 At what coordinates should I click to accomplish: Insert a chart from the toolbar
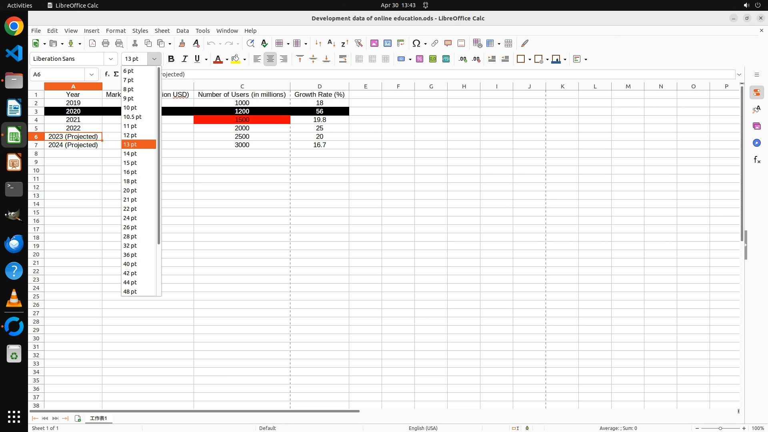[x=387, y=43]
